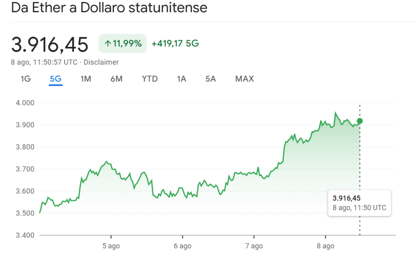Screen dimensions: 415x257
Task: Click the large 3.916,45 price value
Action: (49, 44)
